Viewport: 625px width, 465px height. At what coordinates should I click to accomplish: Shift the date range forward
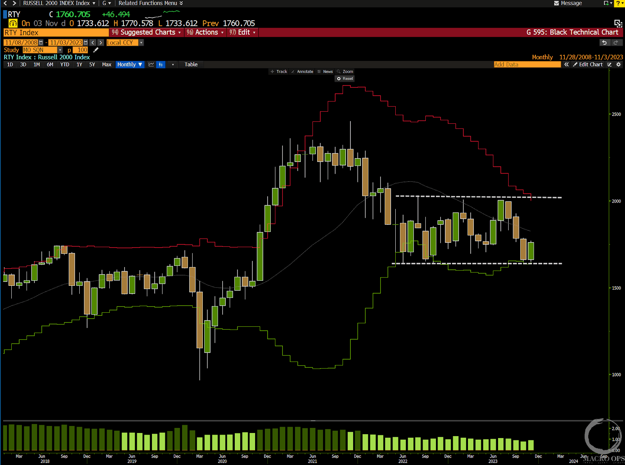101,43
